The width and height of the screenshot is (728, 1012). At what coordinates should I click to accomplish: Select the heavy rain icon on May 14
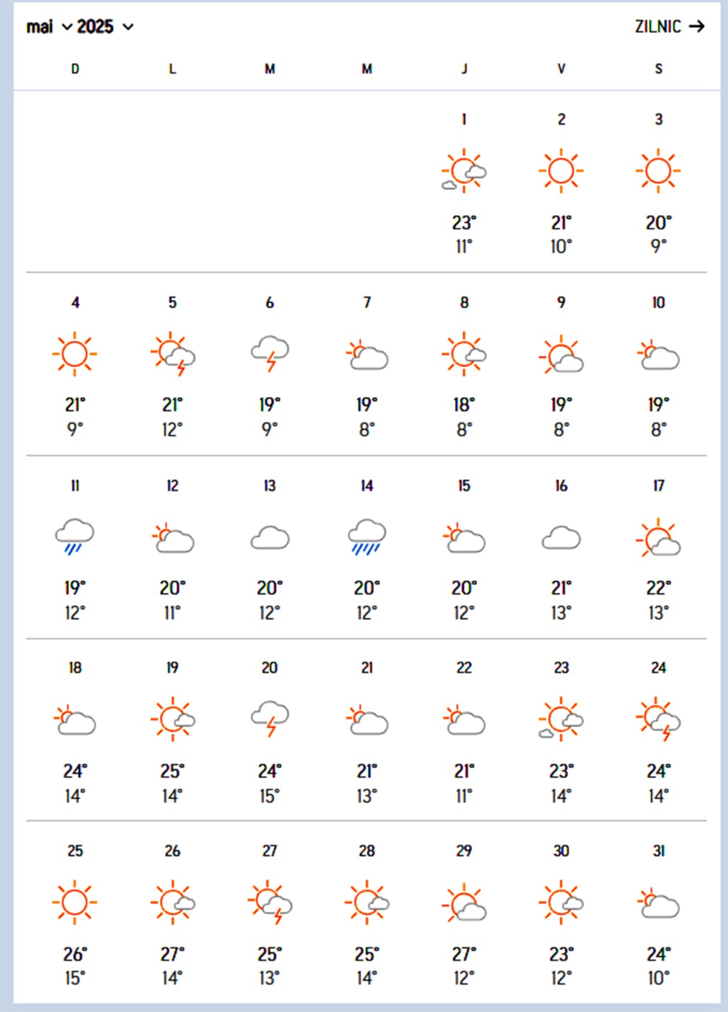(x=367, y=536)
